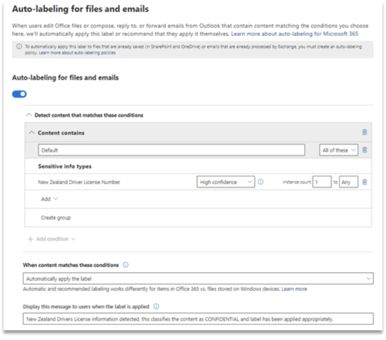Click info icon beside Display this message label

click(x=156, y=306)
